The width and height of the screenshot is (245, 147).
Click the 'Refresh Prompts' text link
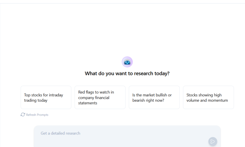click(x=37, y=115)
